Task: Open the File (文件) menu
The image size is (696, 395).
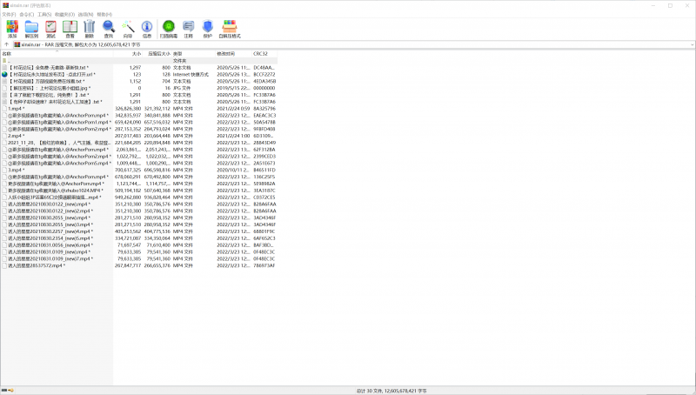Action: coord(8,15)
